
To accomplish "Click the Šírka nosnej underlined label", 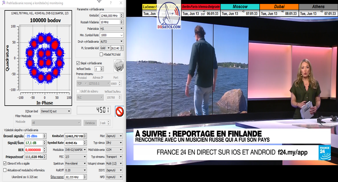I will click(57, 177).
